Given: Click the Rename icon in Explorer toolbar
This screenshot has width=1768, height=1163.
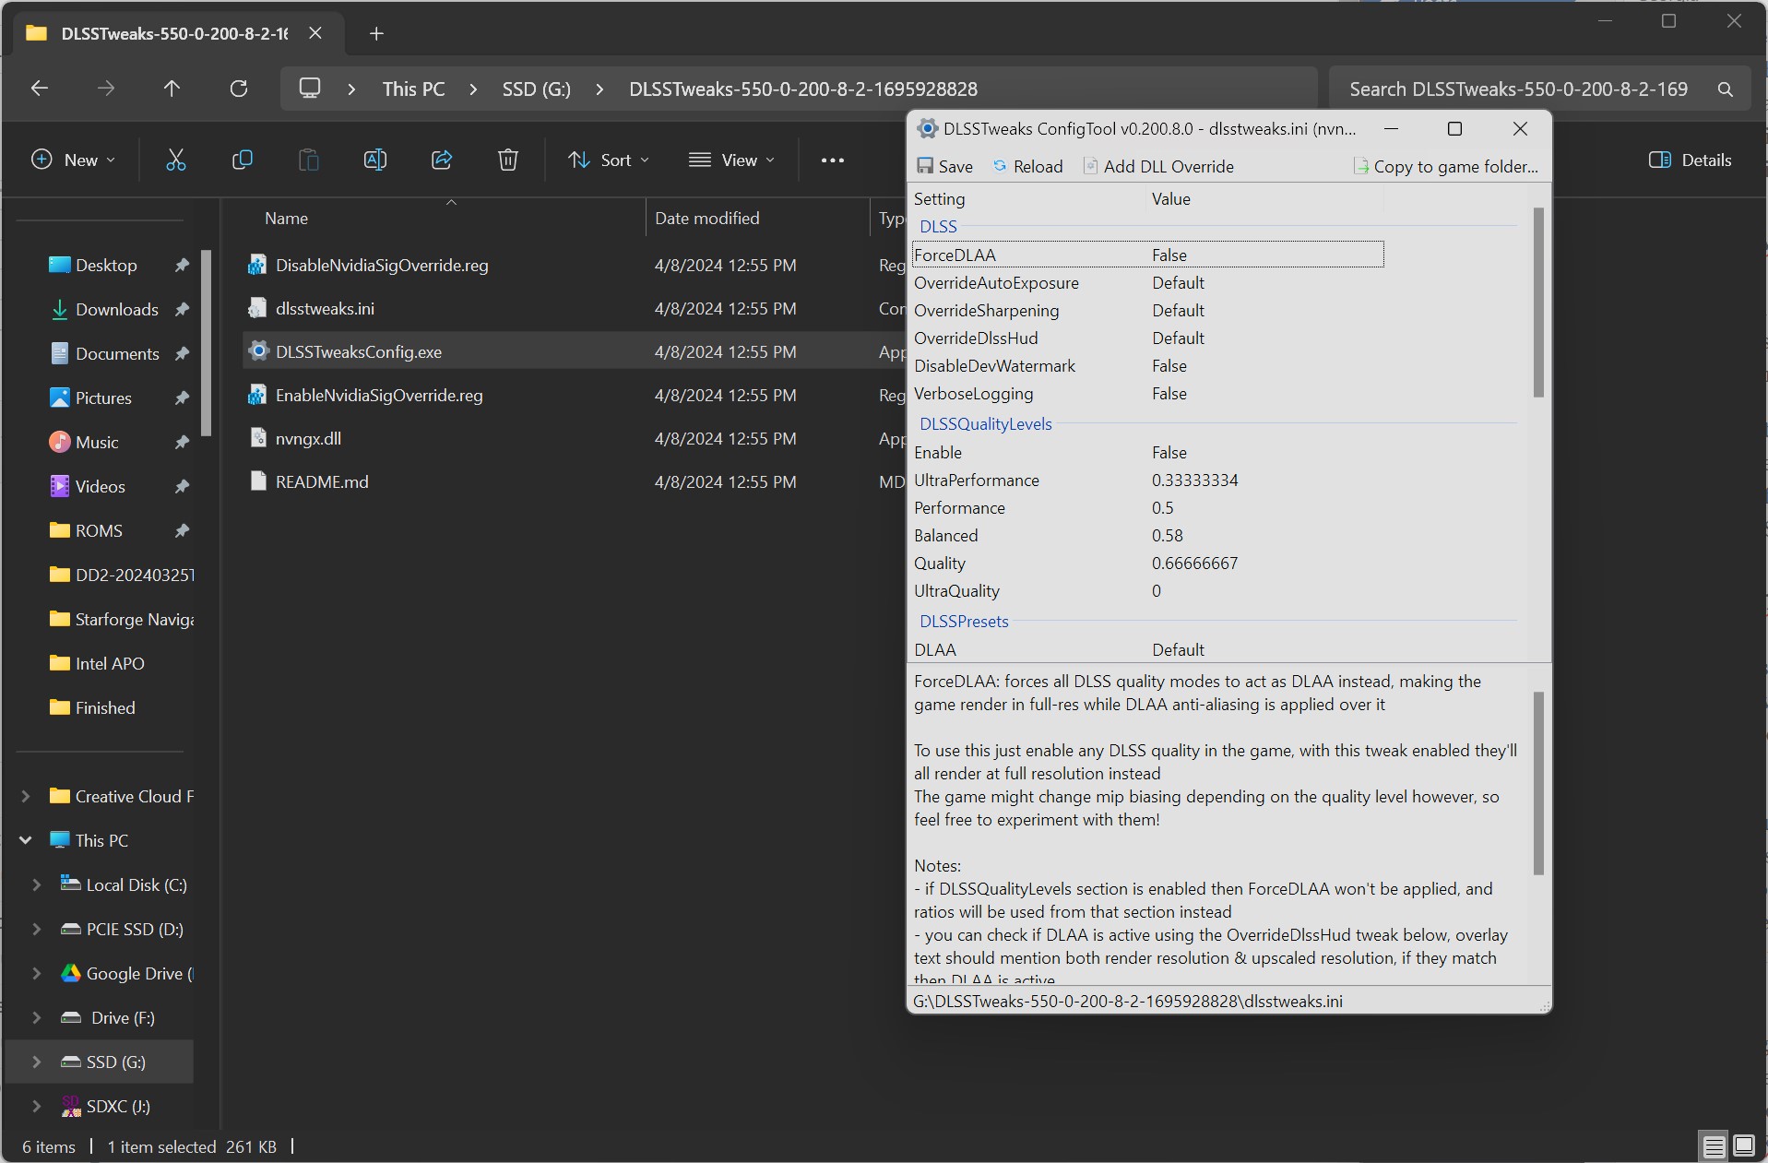Looking at the screenshot, I should coord(374,160).
